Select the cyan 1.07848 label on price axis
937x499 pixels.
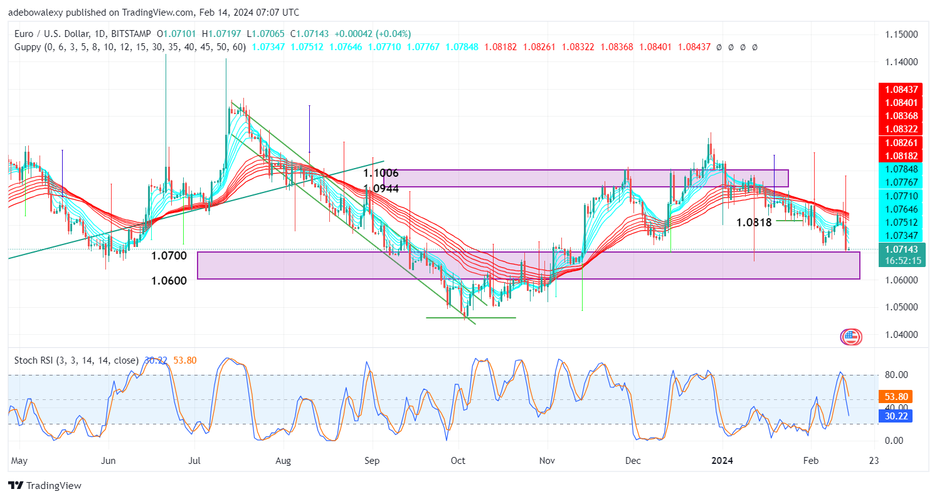click(x=902, y=169)
